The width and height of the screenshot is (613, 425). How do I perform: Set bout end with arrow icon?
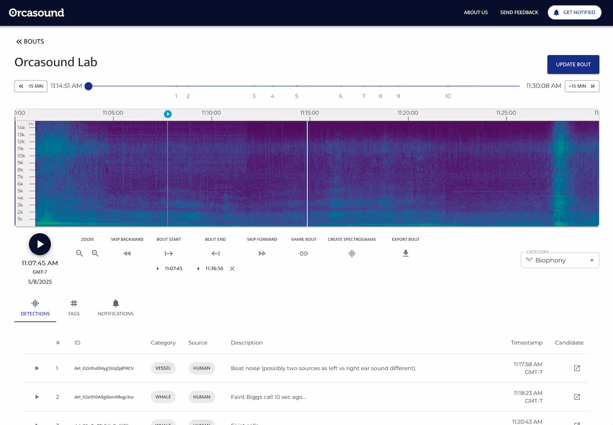[216, 253]
